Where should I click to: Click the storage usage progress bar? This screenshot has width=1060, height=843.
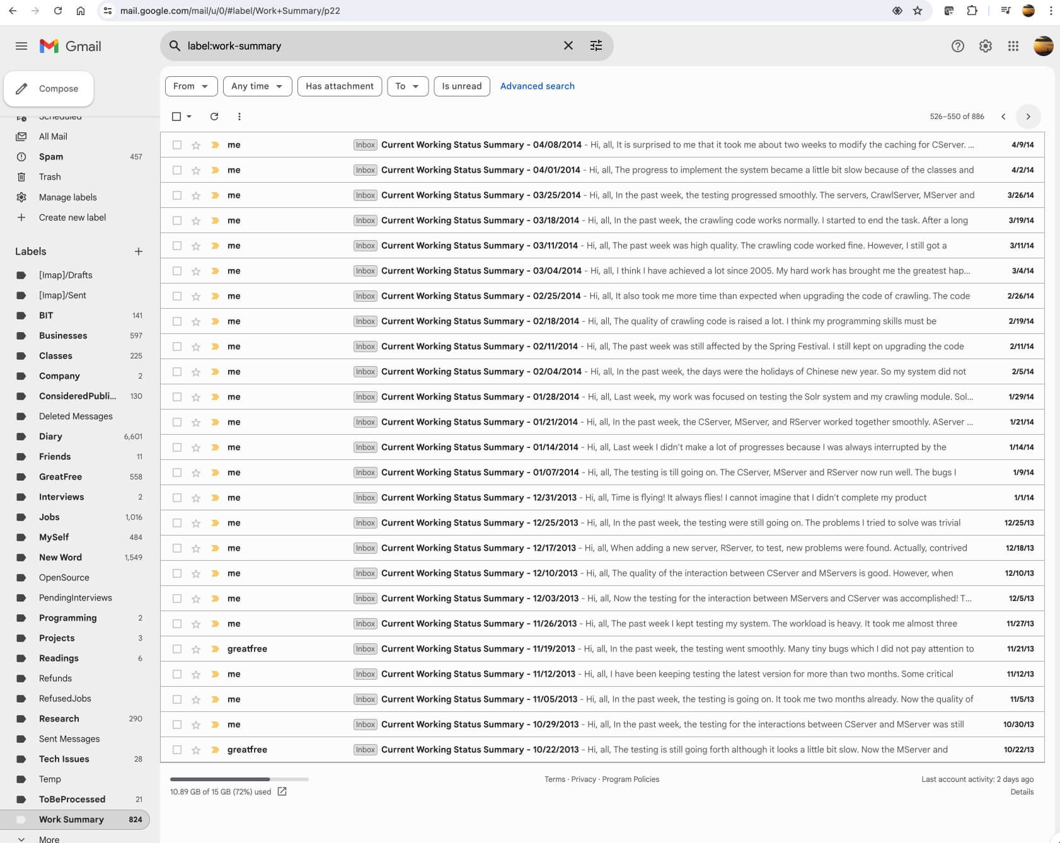point(239,779)
